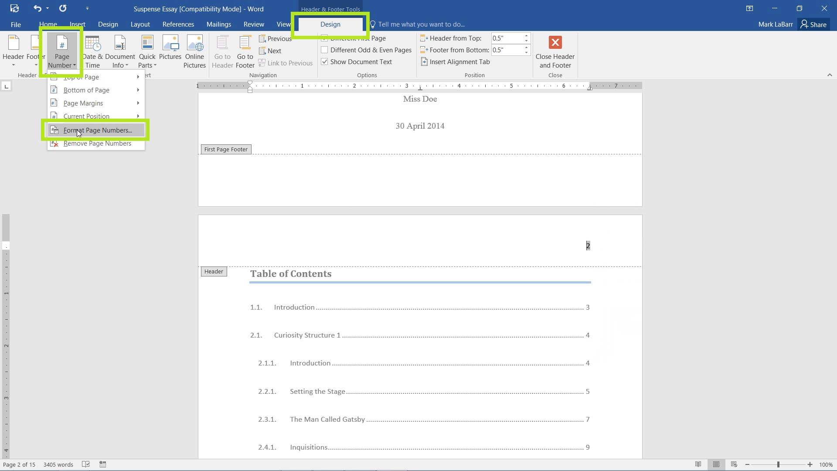Viewport: 837px width, 471px height.
Task: Collapse the ribbon with chevron
Action: pyautogui.click(x=829, y=75)
